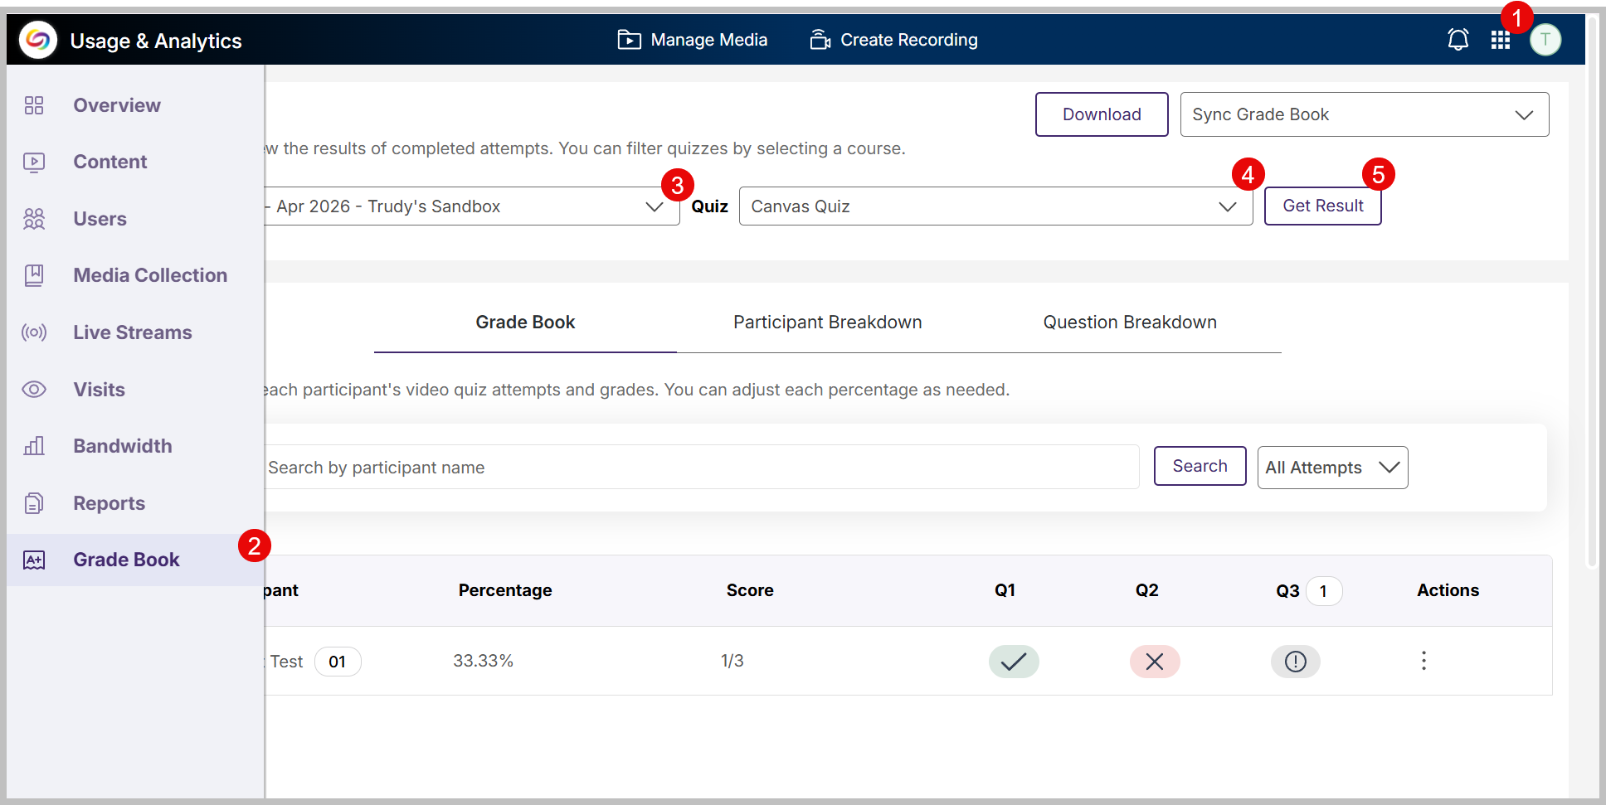Screen dimensions: 1606x805
Task: Click the Live Streams broadcast icon
Action: 34,332
